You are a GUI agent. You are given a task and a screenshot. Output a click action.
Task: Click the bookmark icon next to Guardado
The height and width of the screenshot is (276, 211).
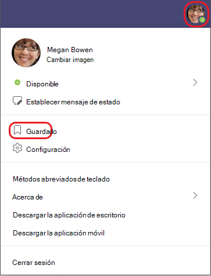coord(17,130)
